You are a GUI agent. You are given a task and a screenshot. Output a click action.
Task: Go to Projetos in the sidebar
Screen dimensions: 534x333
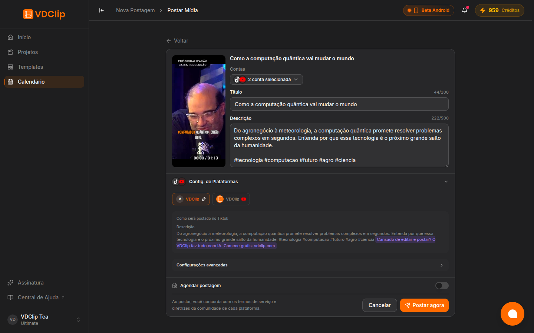pyautogui.click(x=44, y=52)
